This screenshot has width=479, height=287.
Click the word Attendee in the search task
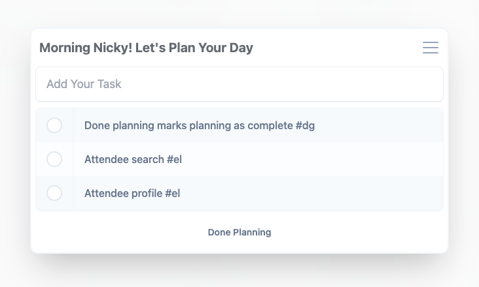(x=106, y=159)
